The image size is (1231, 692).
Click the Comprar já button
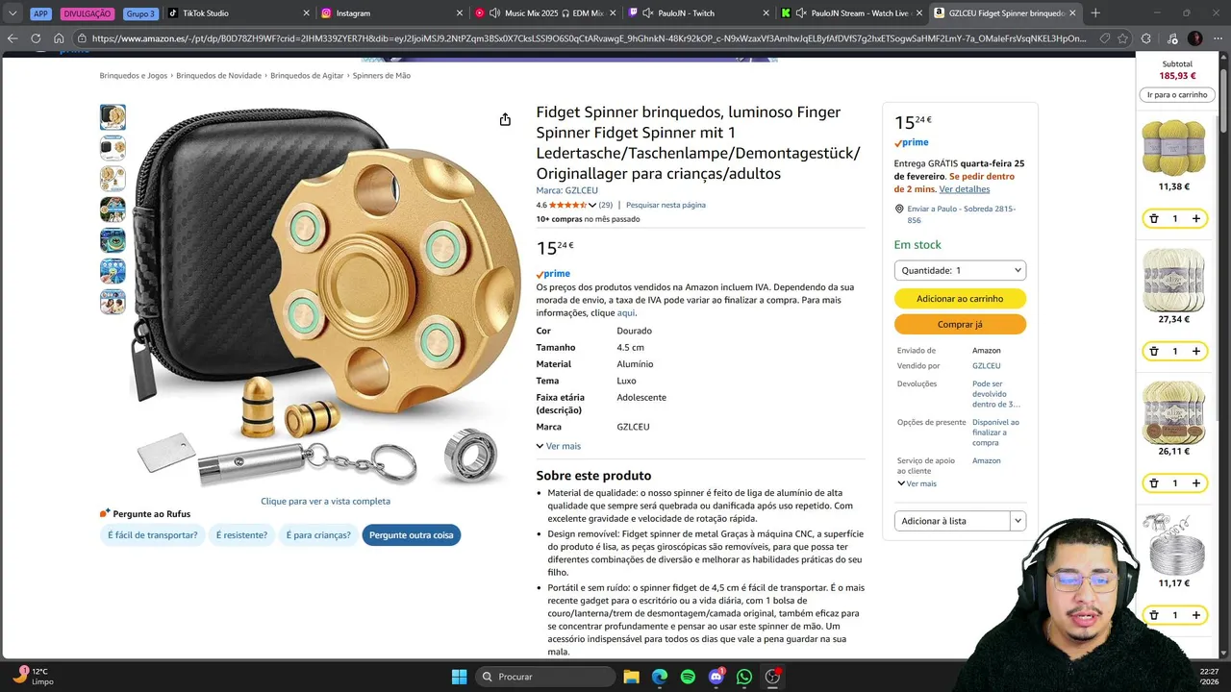pos(960,325)
